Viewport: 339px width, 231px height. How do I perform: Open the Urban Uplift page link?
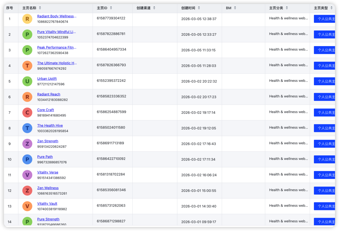pos(47,79)
